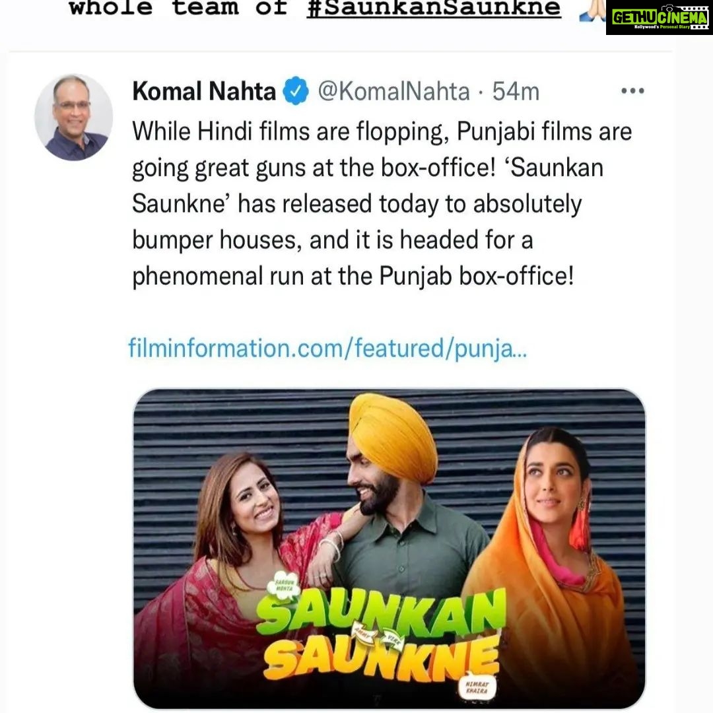Open the #SaunkanSaunkne hashtag
Image resolution: width=713 pixels, height=713 pixels.
click(433, 8)
